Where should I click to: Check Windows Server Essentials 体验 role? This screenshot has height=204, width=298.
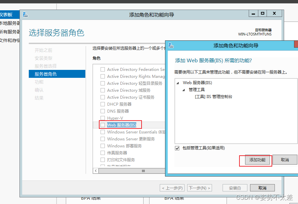pos(103,132)
